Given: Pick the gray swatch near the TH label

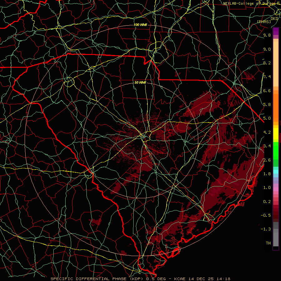Looking at the screenshot, I should (276, 240).
